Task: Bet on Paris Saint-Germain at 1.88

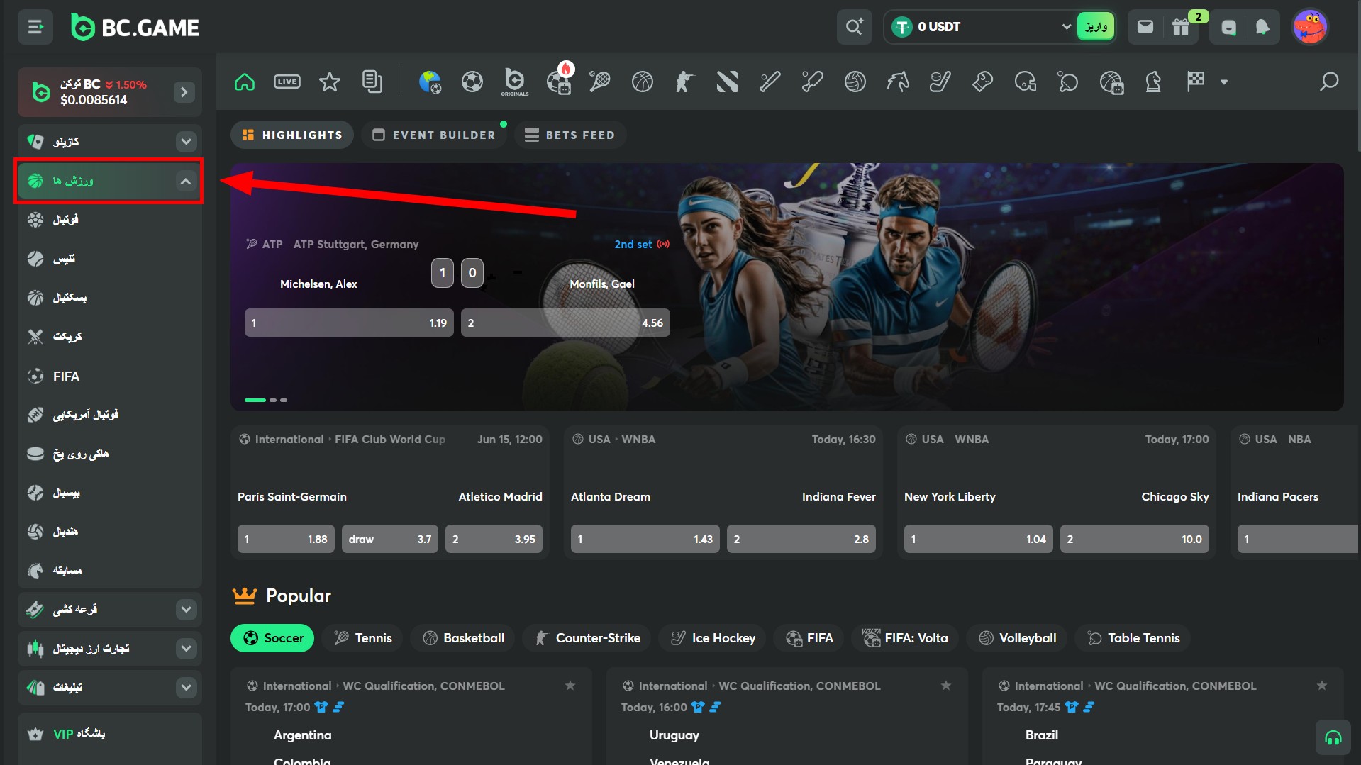Action: tap(286, 539)
